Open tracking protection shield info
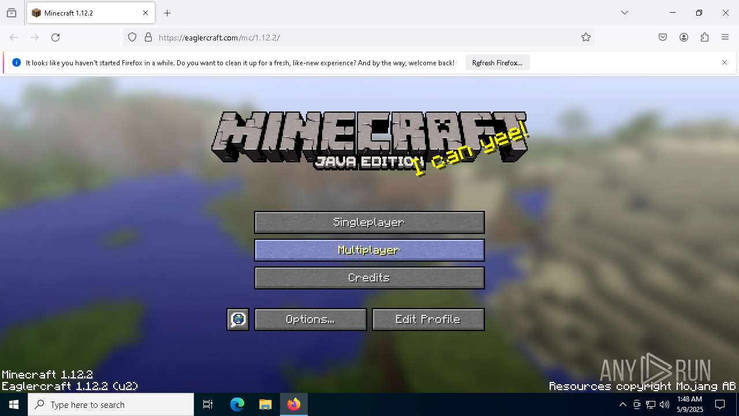 pyautogui.click(x=132, y=38)
